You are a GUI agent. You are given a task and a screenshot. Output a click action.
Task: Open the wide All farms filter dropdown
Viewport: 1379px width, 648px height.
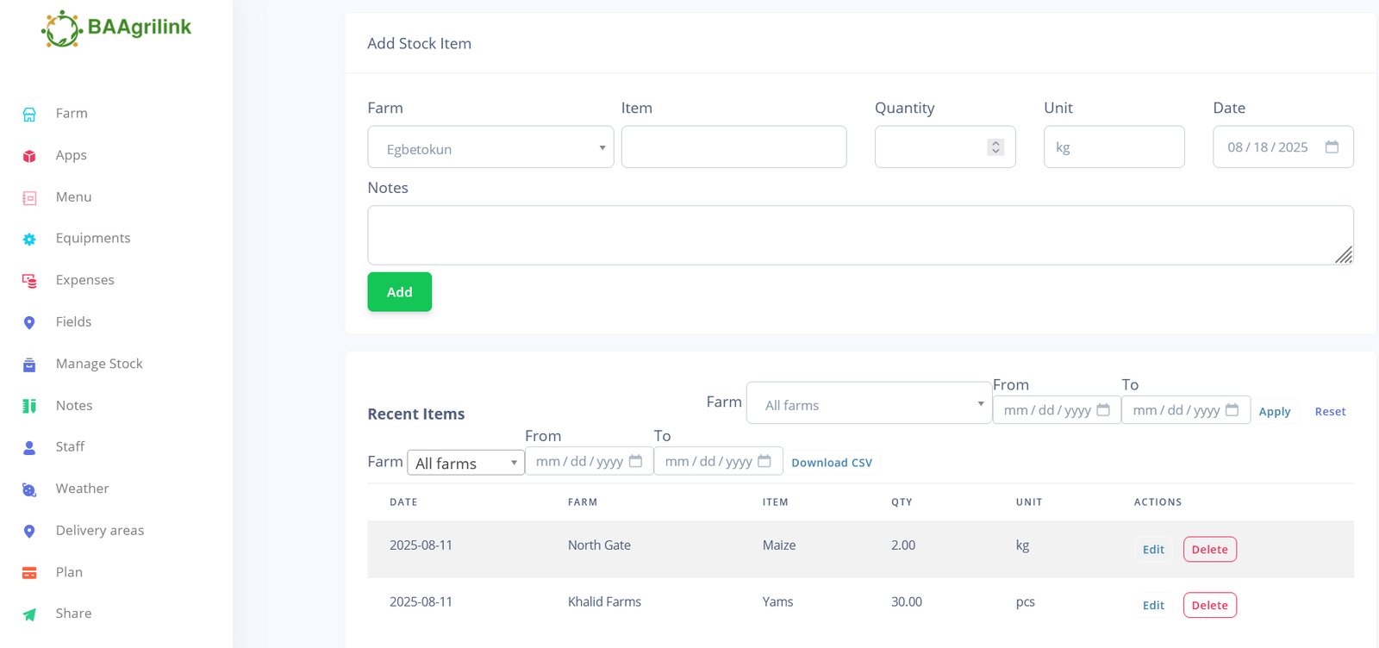click(x=868, y=403)
